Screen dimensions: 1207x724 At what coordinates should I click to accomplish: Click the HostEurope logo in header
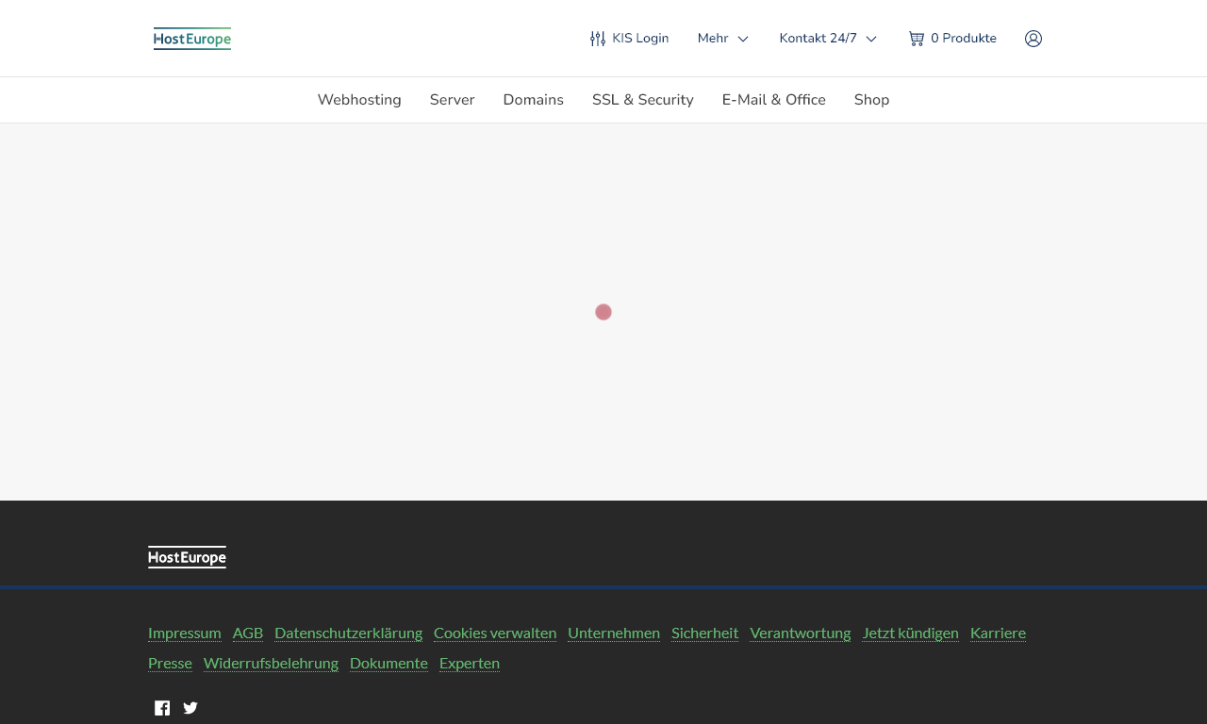(192, 39)
